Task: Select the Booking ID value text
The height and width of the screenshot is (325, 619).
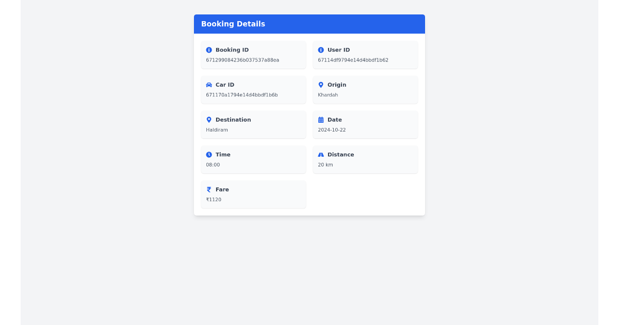Action: coord(242,60)
